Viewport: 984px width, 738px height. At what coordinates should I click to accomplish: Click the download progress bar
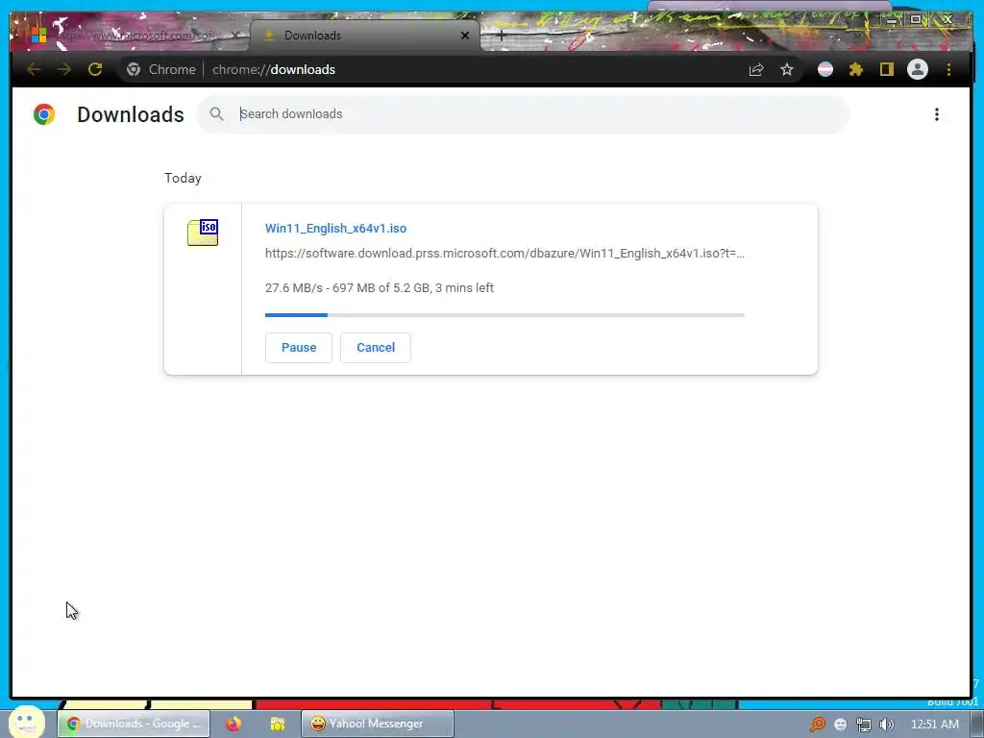point(504,315)
